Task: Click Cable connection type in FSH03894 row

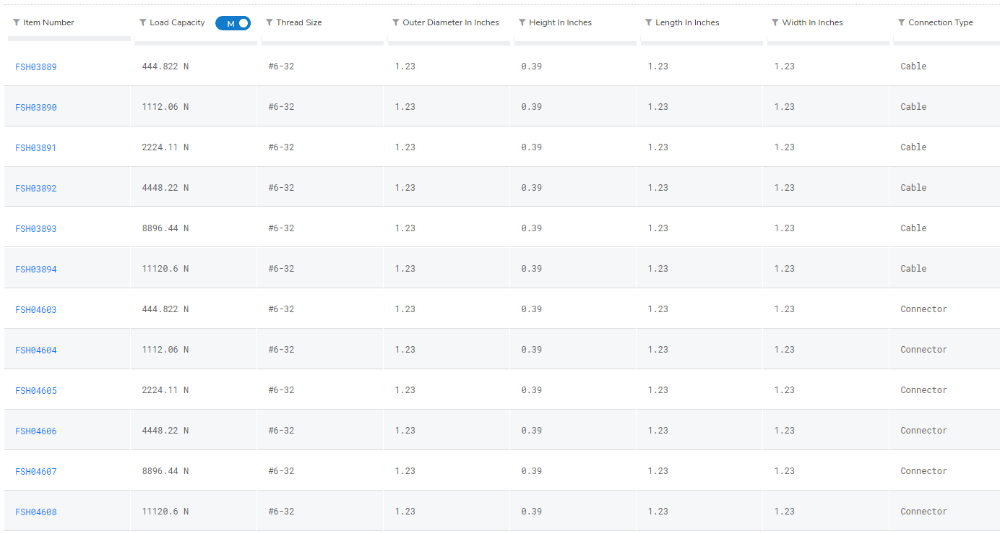Action: click(913, 269)
